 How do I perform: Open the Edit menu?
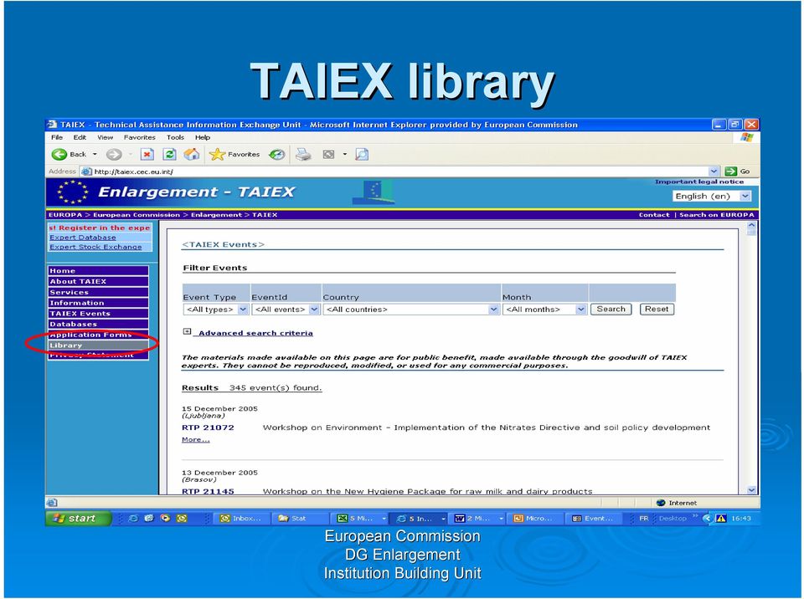[80, 137]
